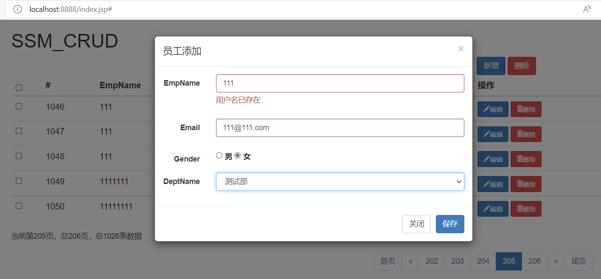
Task: Click the EmpName label in the dialog
Action: [x=182, y=83]
